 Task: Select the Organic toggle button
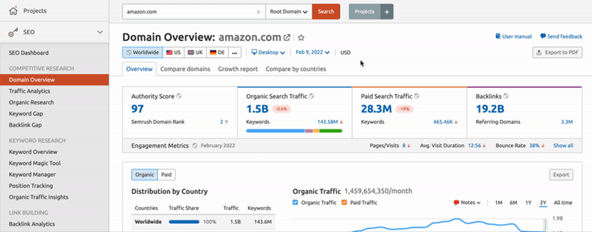145,175
